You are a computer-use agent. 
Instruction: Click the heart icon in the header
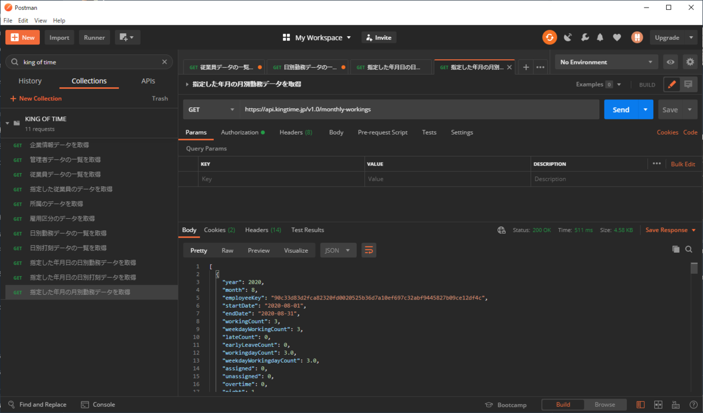(617, 37)
